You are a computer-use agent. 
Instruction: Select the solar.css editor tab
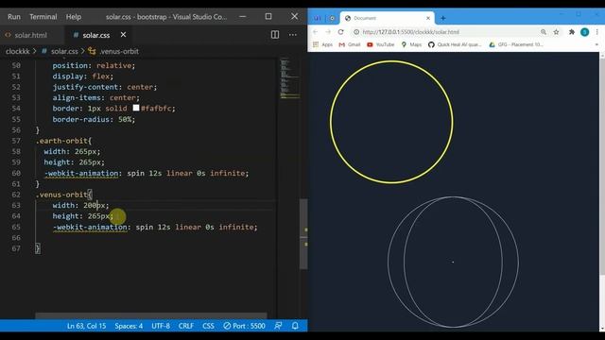(x=96, y=35)
